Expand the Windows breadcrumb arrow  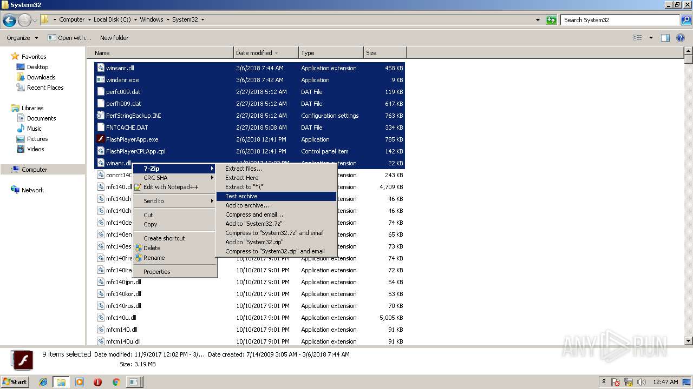pos(167,19)
